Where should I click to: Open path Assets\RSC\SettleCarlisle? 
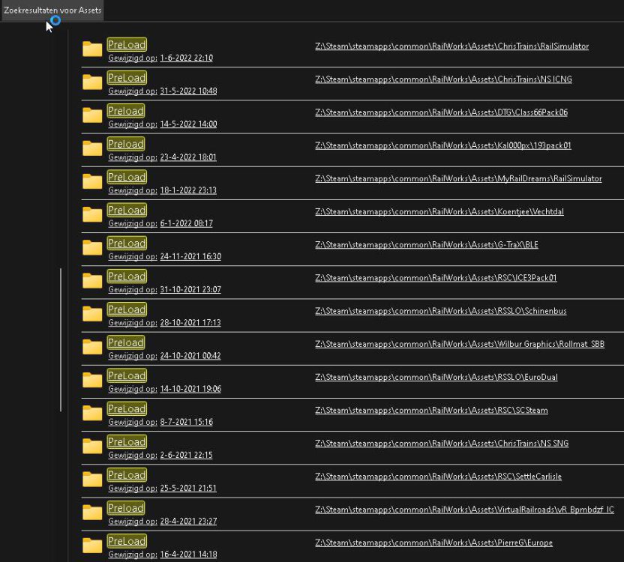438,477
